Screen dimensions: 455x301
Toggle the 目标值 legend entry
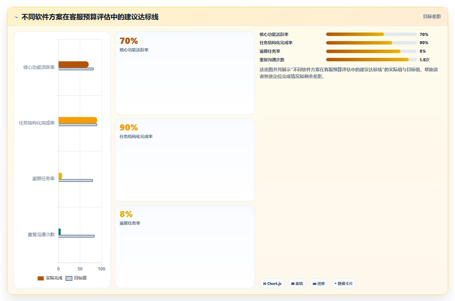(76, 278)
